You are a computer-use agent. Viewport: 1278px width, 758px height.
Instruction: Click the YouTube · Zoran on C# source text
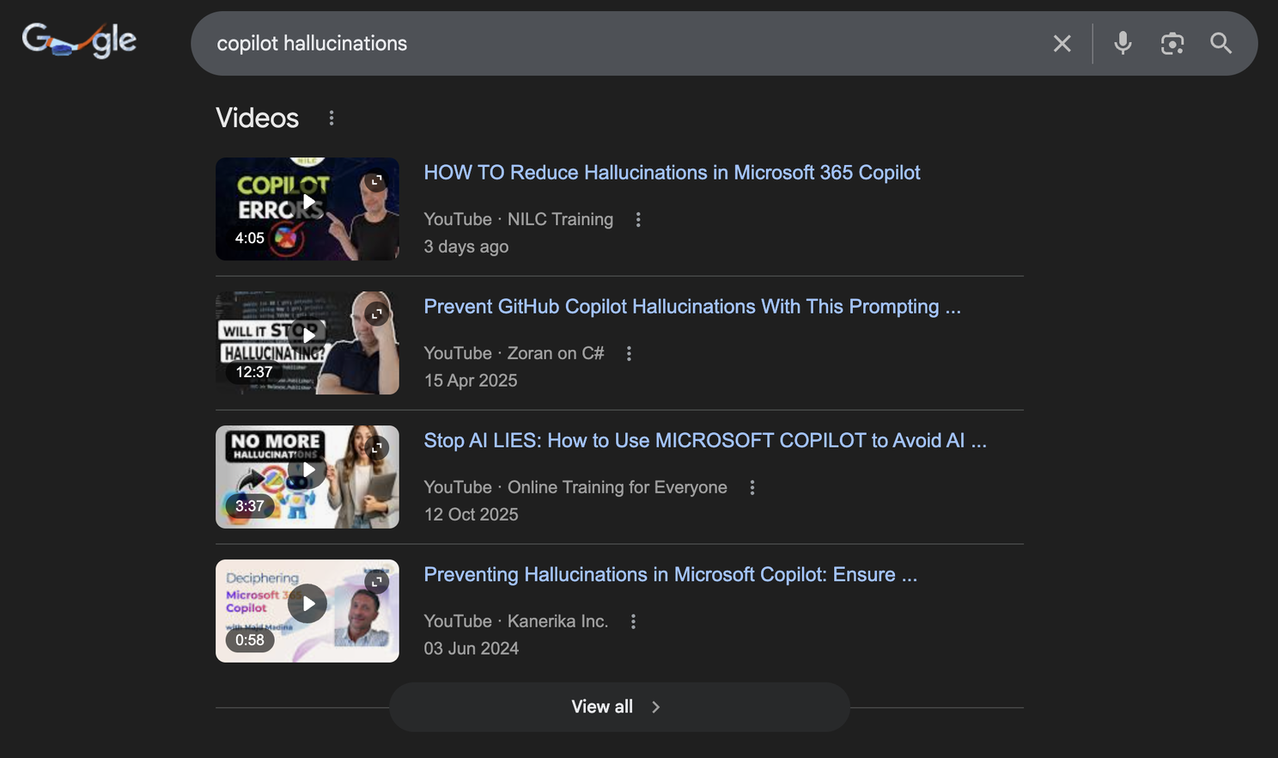(x=514, y=353)
